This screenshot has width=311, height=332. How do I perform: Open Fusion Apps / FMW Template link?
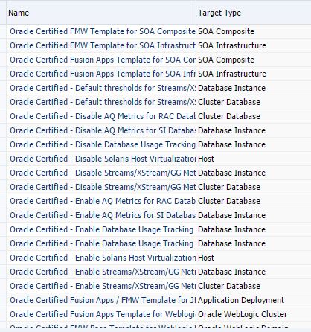pyautogui.click(x=103, y=300)
